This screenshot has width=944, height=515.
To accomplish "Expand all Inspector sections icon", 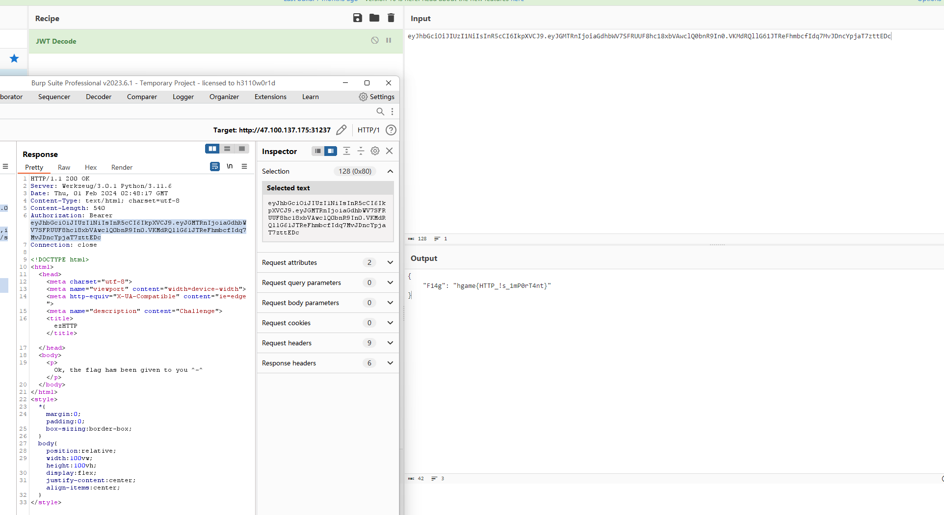I will [x=346, y=151].
